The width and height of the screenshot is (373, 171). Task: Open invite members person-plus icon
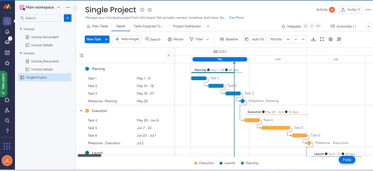tap(7, 110)
